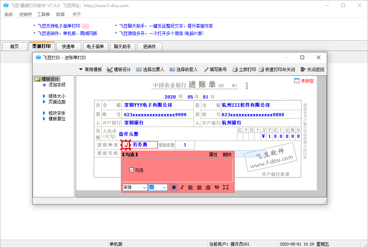Click the frame border icon

pos(226,187)
